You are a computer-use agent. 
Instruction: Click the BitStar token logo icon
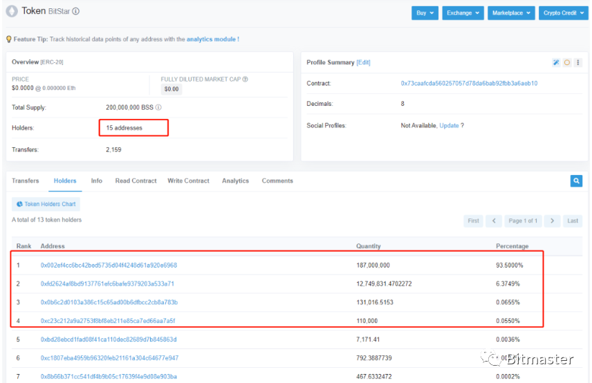pyautogui.click(x=12, y=11)
